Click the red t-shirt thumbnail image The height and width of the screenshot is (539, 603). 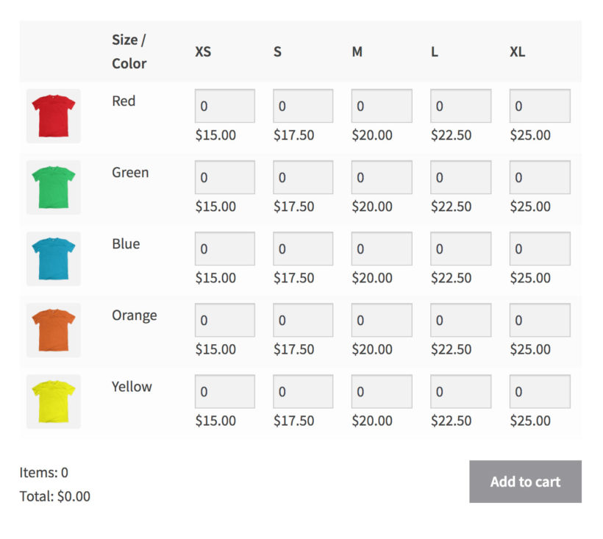52,116
